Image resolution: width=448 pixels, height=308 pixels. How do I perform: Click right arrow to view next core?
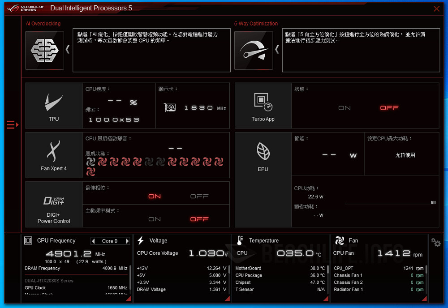pyautogui.click(x=127, y=241)
